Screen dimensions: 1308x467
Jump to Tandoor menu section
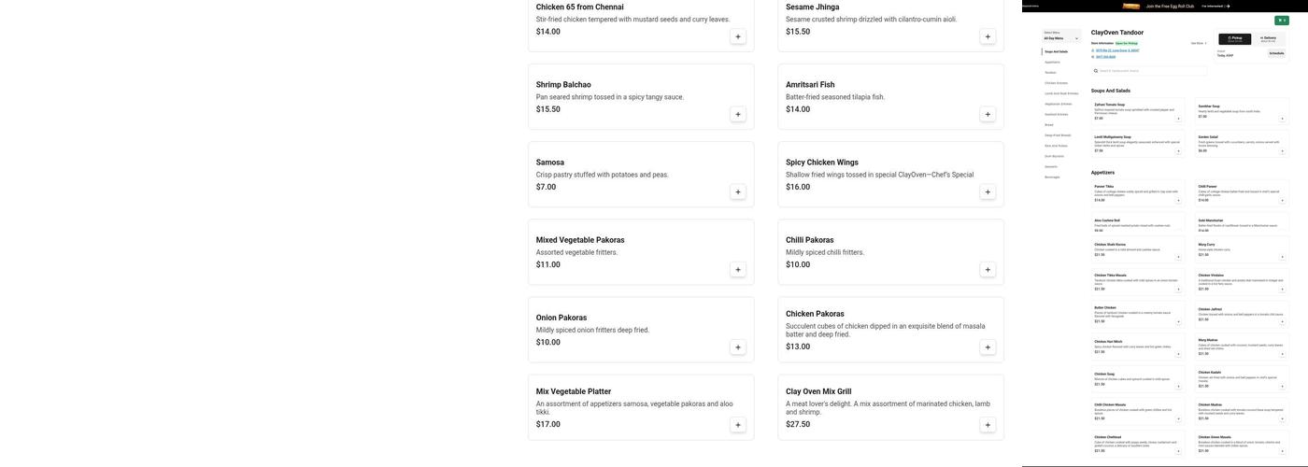point(1051,72)
